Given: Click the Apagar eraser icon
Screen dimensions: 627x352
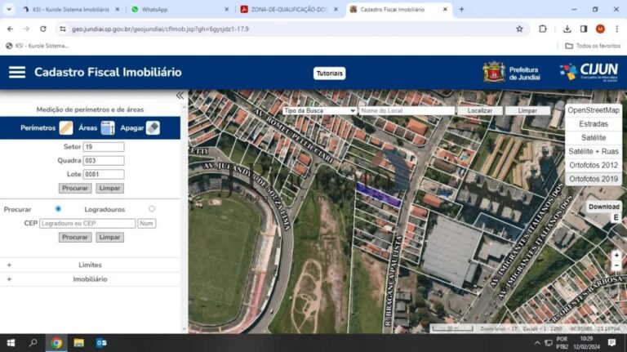Looking at the screenshot, I should [x=153, y=128].
